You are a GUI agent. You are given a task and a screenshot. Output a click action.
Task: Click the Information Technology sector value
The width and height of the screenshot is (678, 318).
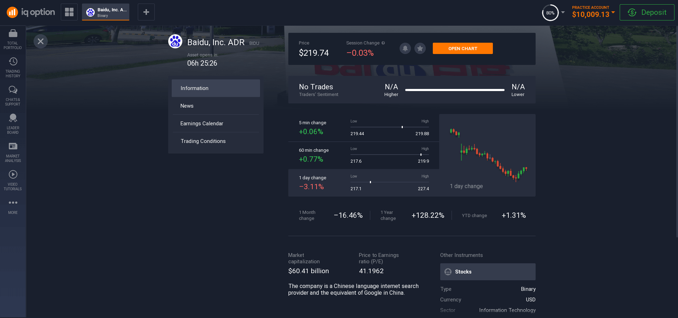point(507,310)
